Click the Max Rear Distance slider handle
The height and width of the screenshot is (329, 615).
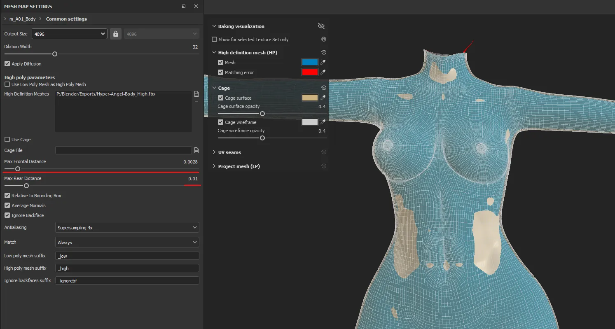pos(26,186)
